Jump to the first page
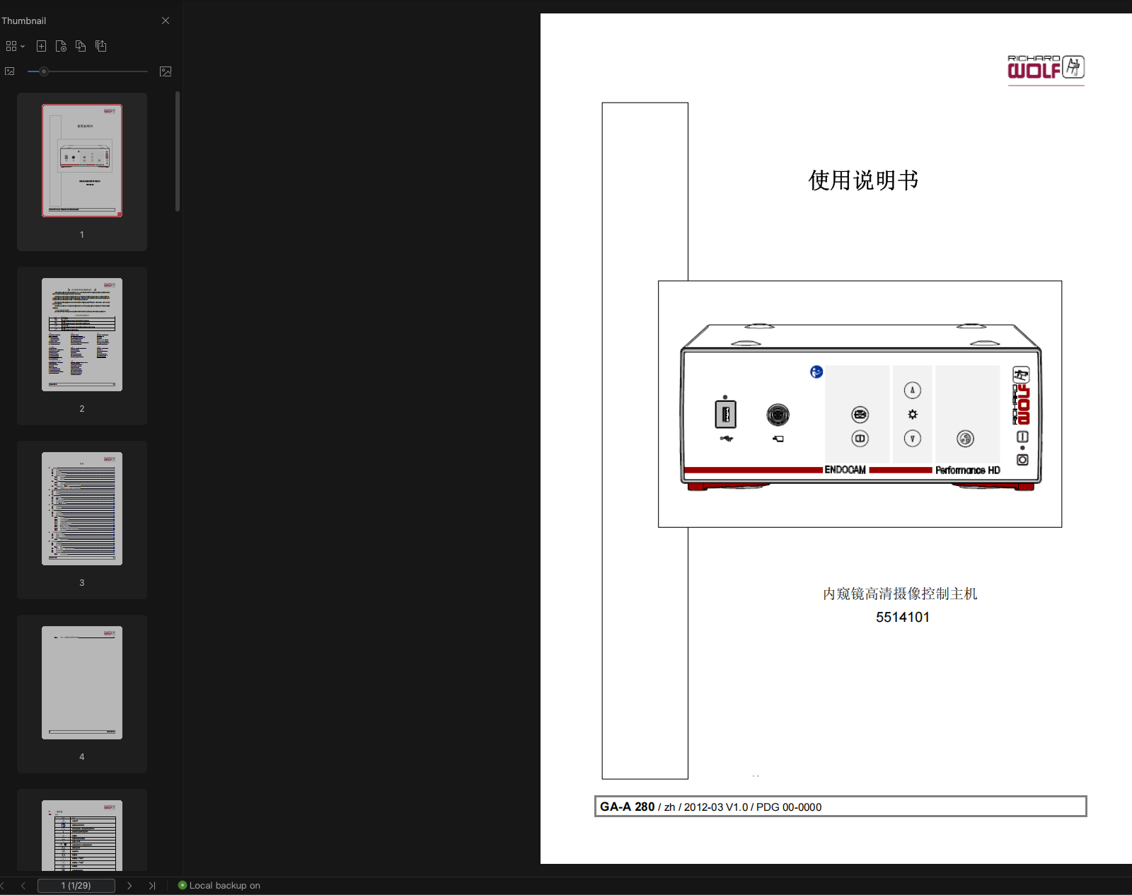This screenshot has height=895, width=1132. tap(4, 885)
